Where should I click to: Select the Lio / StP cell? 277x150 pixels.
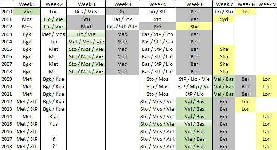157,12
